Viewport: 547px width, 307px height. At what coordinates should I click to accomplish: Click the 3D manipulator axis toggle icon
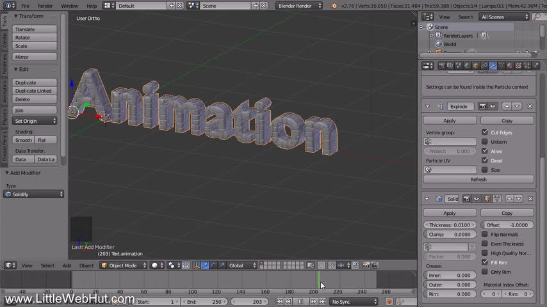(x=197, y=265)
